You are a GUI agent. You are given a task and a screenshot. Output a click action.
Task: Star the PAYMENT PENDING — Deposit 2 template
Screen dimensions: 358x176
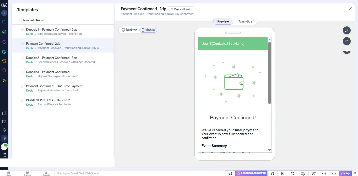(22, 100)
